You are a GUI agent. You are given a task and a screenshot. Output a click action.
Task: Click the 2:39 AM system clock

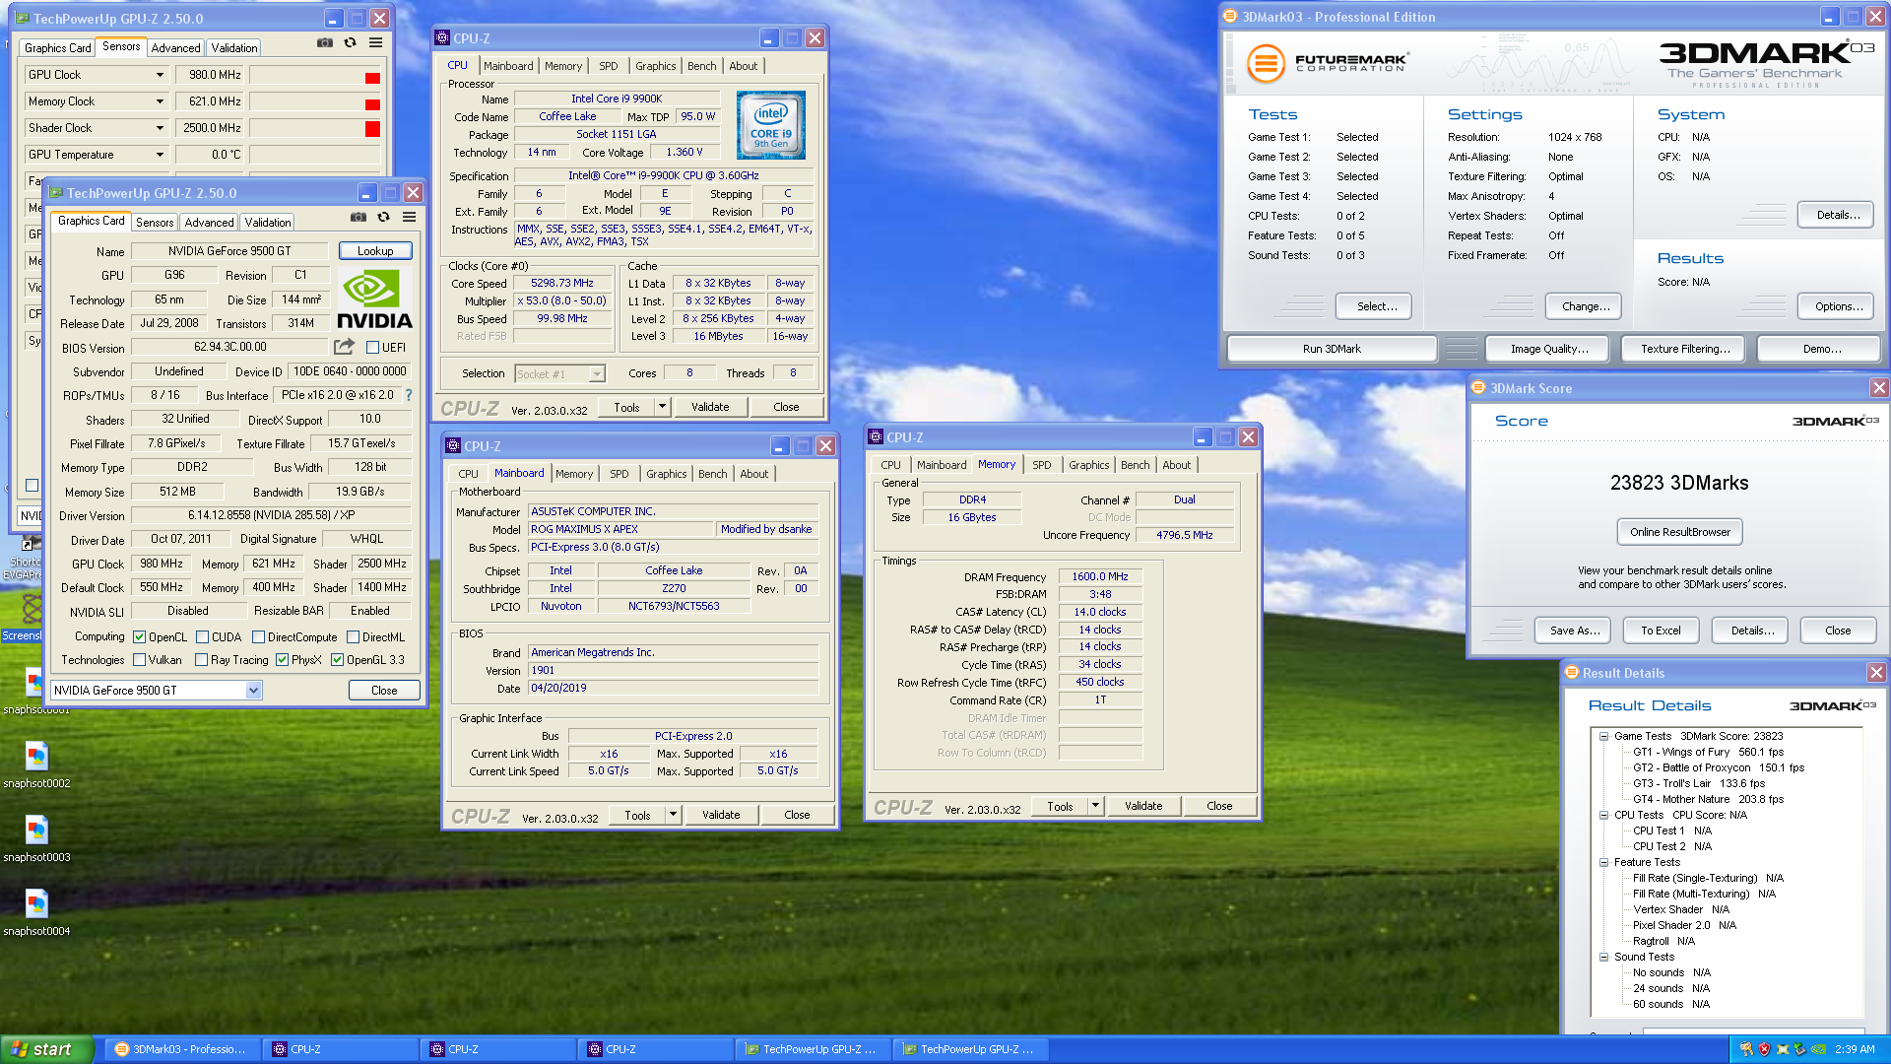1855,1049
